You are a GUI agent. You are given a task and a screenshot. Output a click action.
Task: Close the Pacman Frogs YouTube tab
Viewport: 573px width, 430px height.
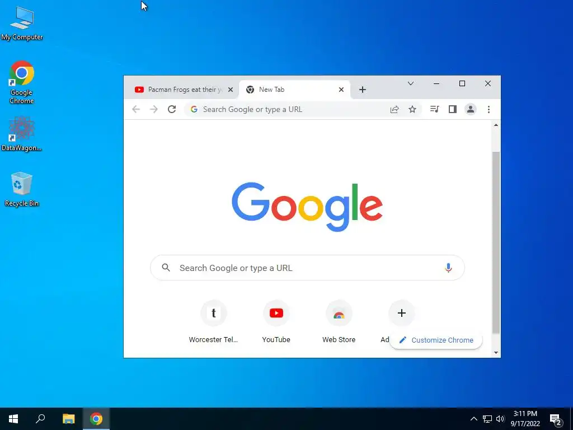[x=230, y=90]
